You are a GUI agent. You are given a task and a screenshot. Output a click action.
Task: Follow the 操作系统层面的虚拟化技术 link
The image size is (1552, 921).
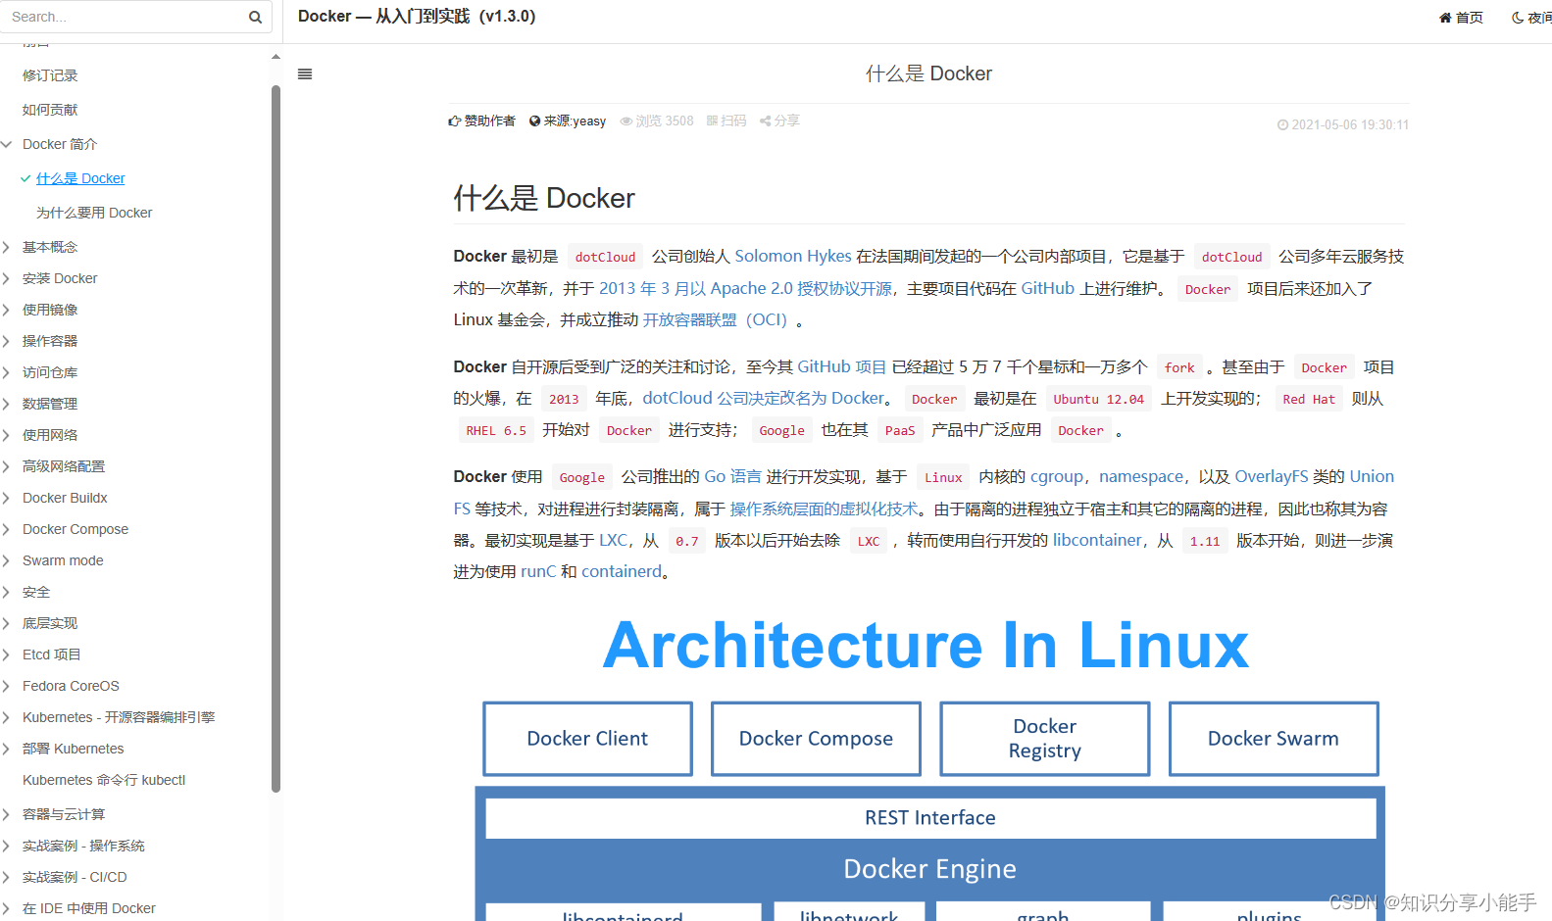824,509
